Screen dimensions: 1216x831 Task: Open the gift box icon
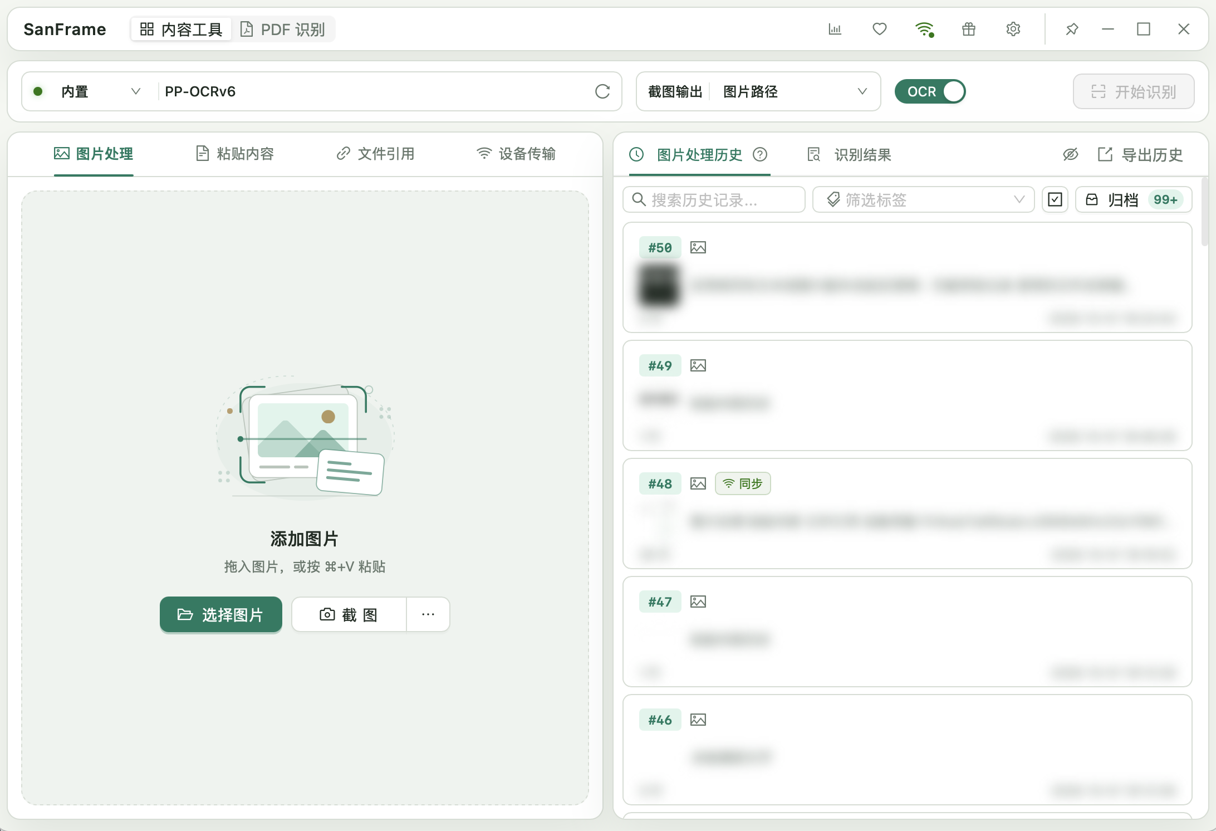click(x=969, y=29)
